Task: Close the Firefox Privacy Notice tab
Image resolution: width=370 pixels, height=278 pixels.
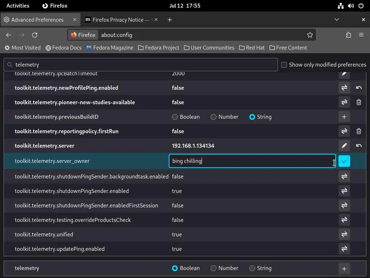Action: coord(156,20)
